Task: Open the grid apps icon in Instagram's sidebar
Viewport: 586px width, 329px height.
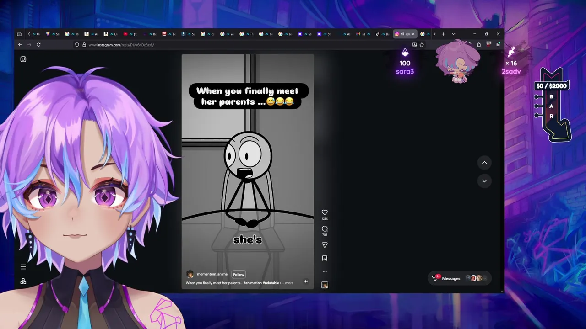Action: pyautogui.click(x=23, y=281)
